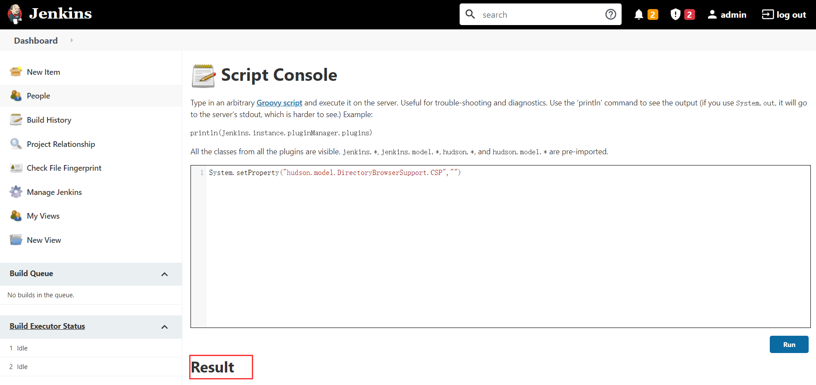Click the search help question-mark icon
This screenshot has width=816, height=385.
click(610, 15)
